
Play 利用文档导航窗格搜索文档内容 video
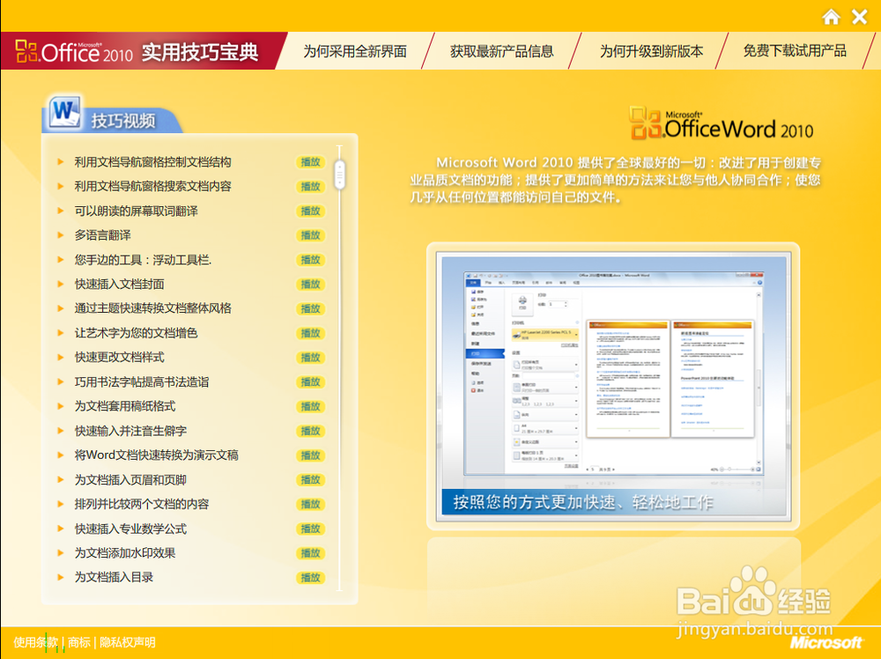click(x=311, y=187)
